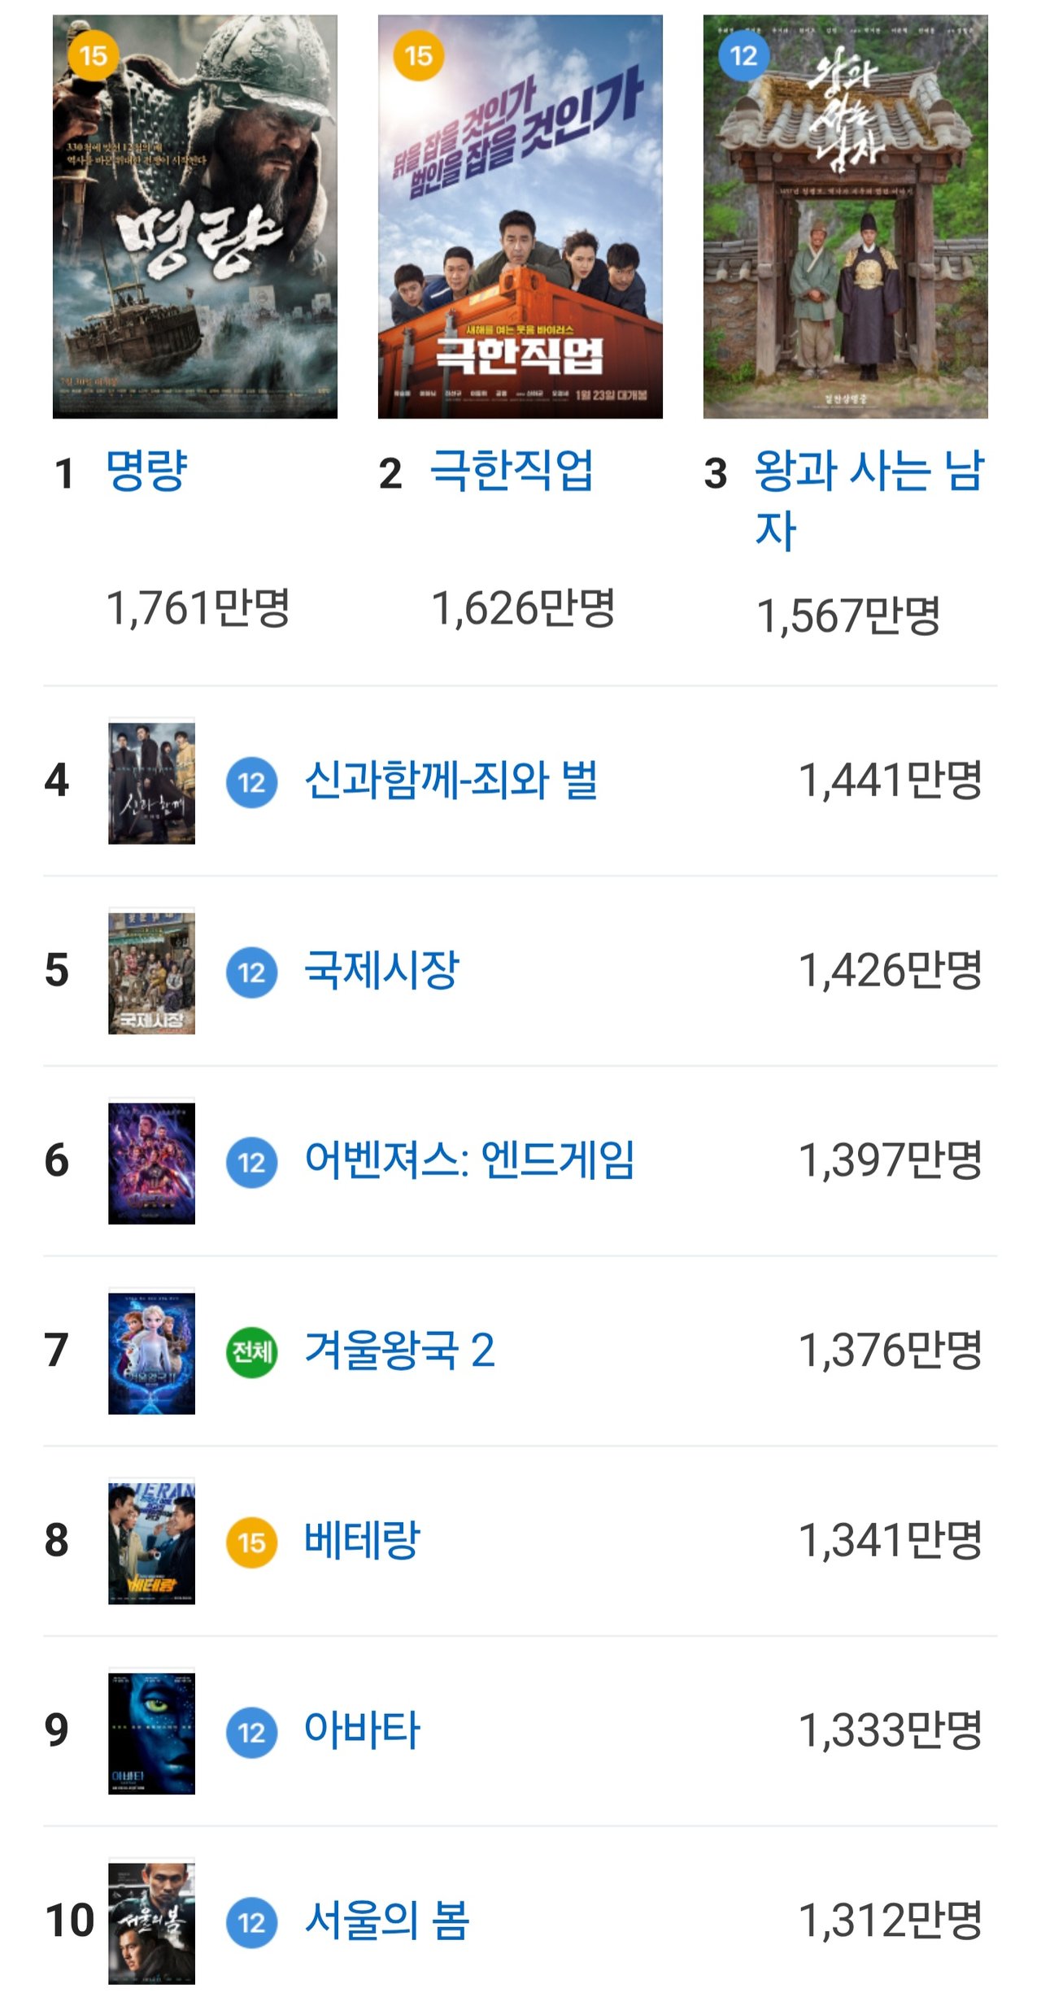Open the 왕과 사는 남자 poster
This screenshot has width=1041, height=1997.
[845, 216]
